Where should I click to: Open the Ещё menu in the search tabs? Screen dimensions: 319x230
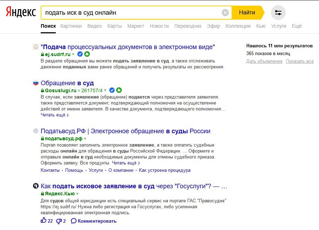pos(297,26)
